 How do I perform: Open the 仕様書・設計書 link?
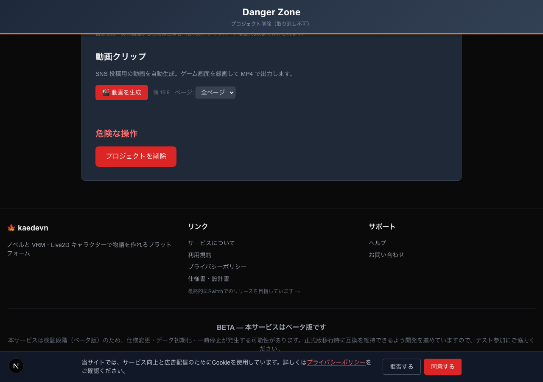click(209, 278)
